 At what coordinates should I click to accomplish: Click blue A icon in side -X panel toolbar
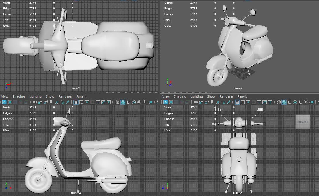166,102
